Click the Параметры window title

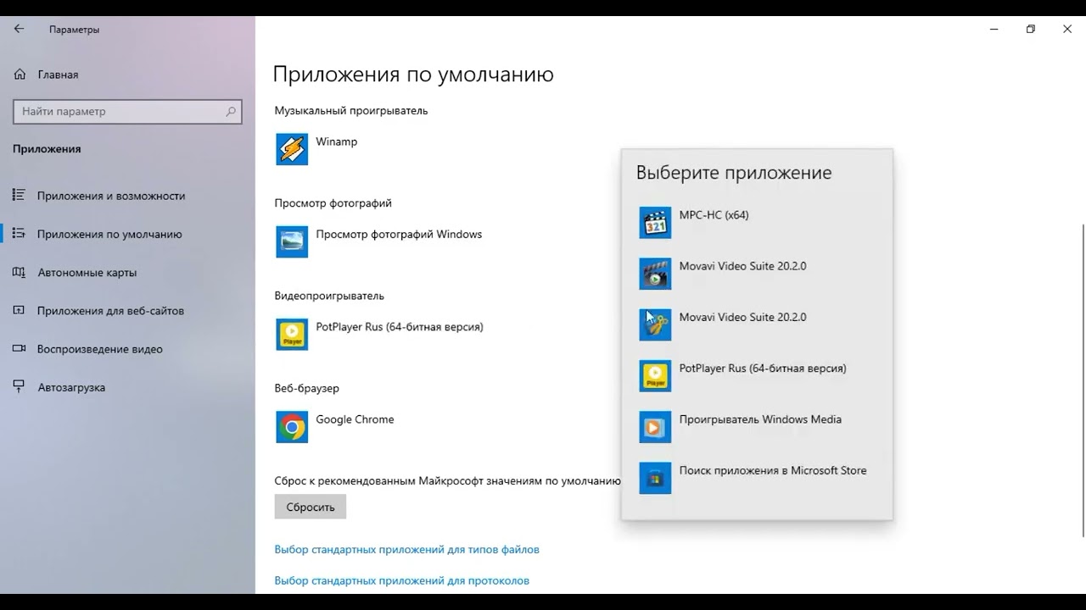point(75,30)
